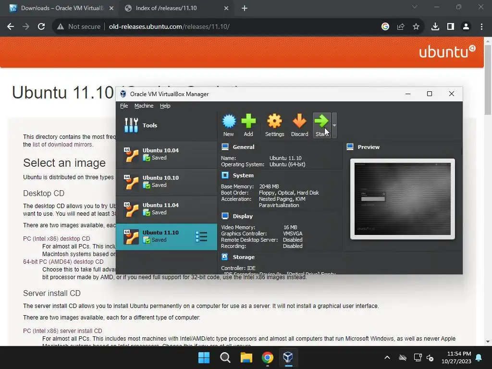Open Chrome three-dot menu
Viewport: 492px width, 369px height.
click(481, 27)
